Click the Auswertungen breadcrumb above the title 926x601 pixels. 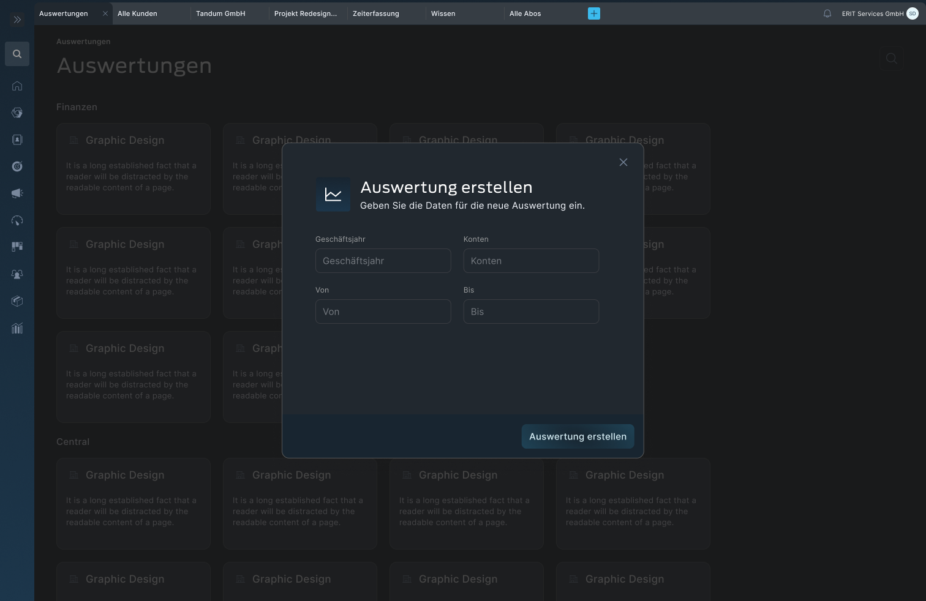pos(83,42)
